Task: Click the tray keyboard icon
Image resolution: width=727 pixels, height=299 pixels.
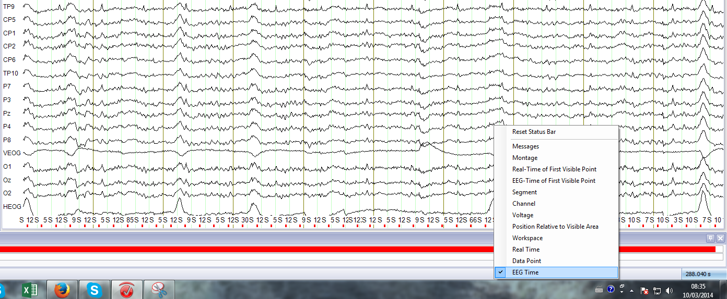Action: tap(599, 290)
